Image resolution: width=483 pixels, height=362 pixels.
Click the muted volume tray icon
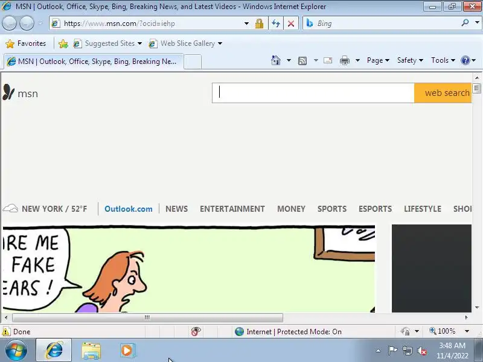pos(422,351)
